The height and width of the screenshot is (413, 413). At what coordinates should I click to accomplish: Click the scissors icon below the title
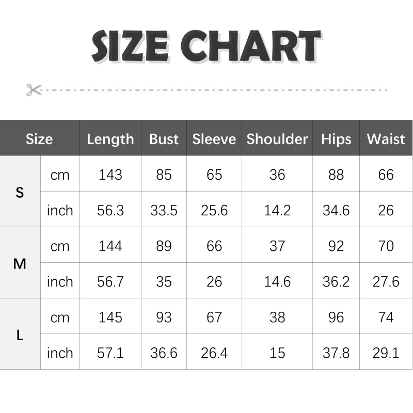34,90
